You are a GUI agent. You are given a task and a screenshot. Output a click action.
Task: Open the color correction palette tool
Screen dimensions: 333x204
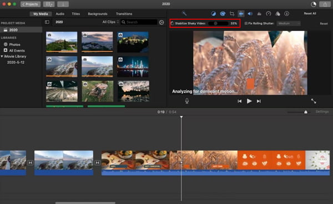tap(223, 14)
